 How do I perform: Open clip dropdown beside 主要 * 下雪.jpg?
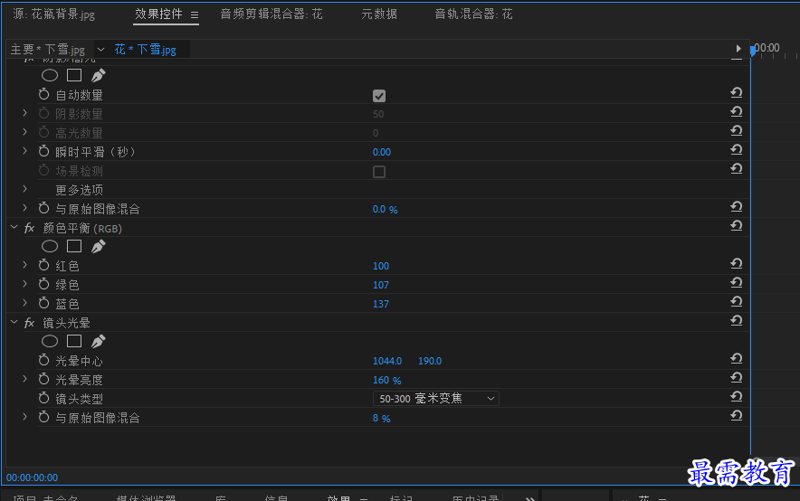point(100,50)
